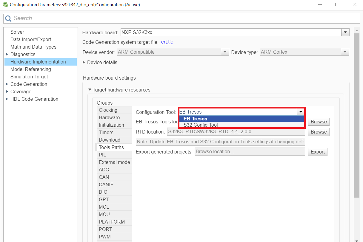The image size is (363, 242).
Task: Open the ert.tlc link
Action: click(x=167, y=42)
